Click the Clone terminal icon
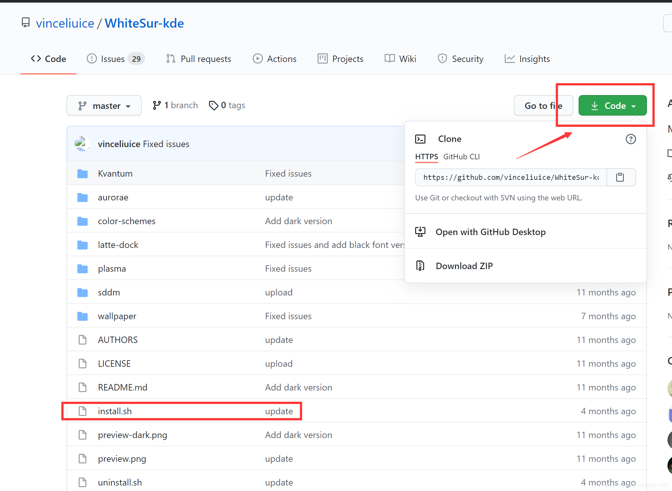 420,139
